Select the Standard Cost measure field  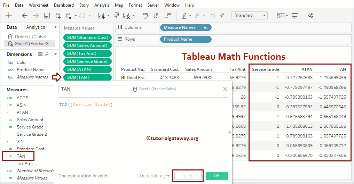point(31,149)
